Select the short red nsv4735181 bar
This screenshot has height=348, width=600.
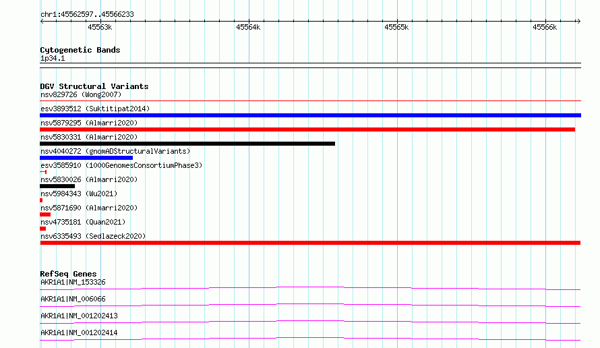click(x=43, y=229)
